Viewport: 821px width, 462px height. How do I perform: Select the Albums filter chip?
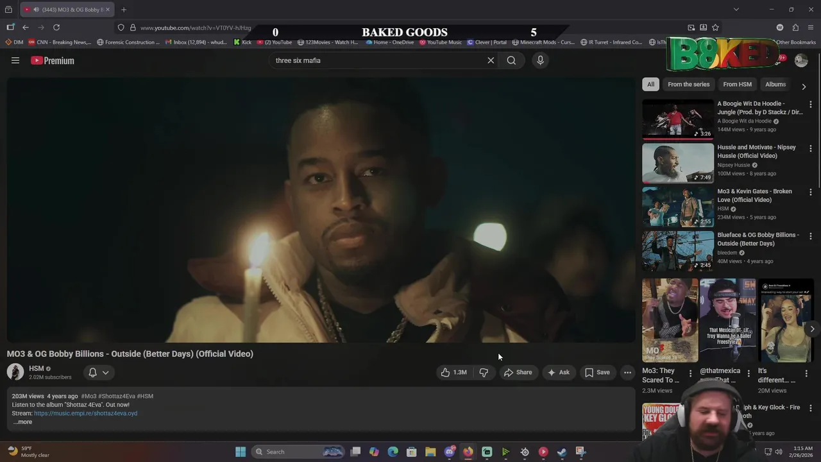775,84
